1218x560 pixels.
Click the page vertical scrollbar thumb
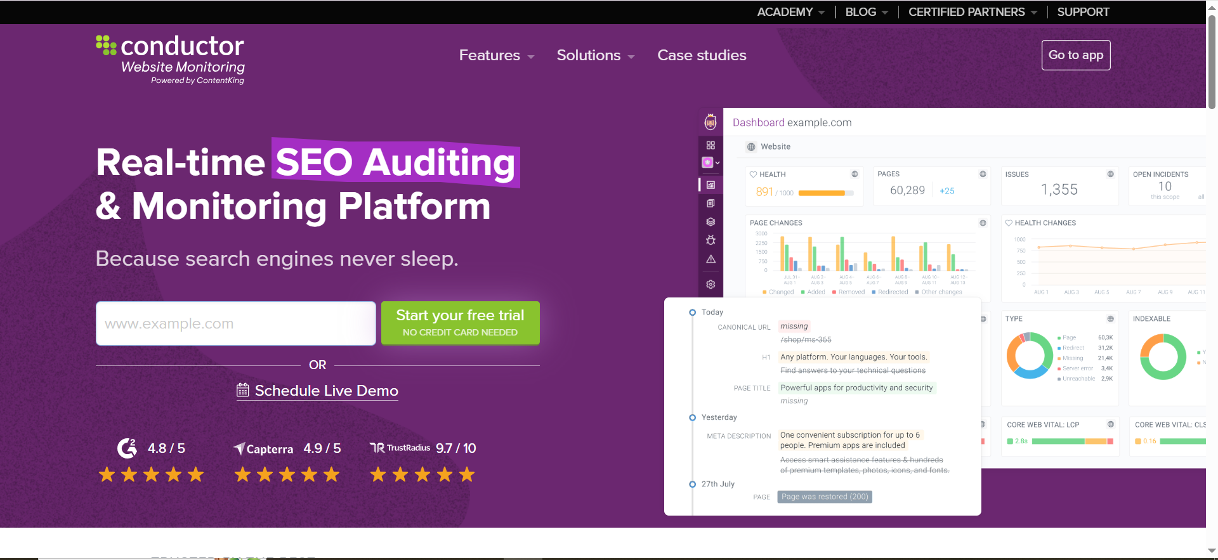1212,62
